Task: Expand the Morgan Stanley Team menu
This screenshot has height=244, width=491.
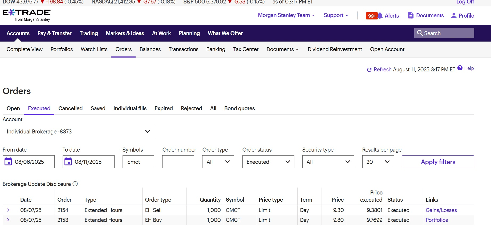Action: [x=286, y=15]
